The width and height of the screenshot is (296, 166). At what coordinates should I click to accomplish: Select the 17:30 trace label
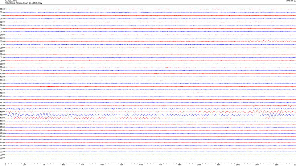click(x=2, y=121)
